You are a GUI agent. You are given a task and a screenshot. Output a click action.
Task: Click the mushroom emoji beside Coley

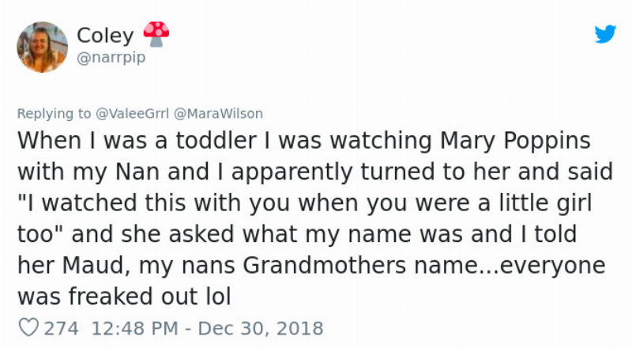156,33
